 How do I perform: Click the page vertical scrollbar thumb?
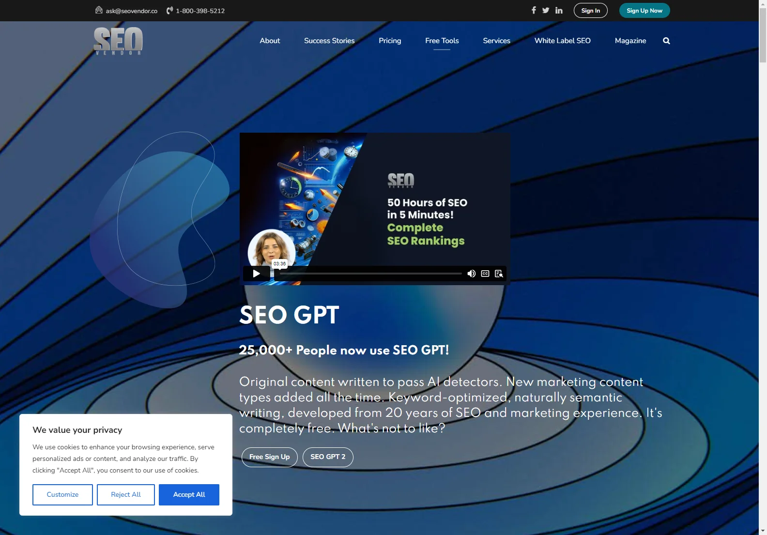(x=763, y=35)
